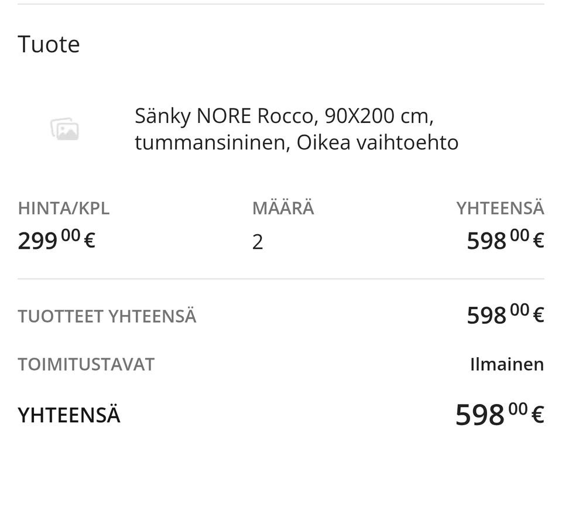Click the divider line below product row
Image resolution: width=562 pixels, height=527 pixels.
(281, 279)
